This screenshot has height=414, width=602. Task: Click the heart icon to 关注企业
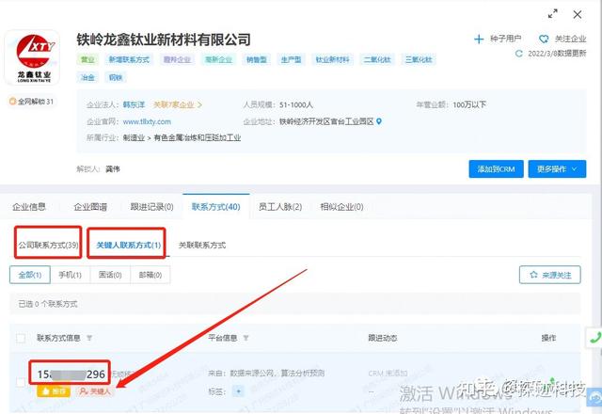(x=544, y=39)
